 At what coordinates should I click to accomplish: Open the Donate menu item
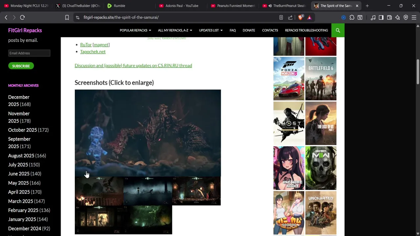click(x=249, y=30)
